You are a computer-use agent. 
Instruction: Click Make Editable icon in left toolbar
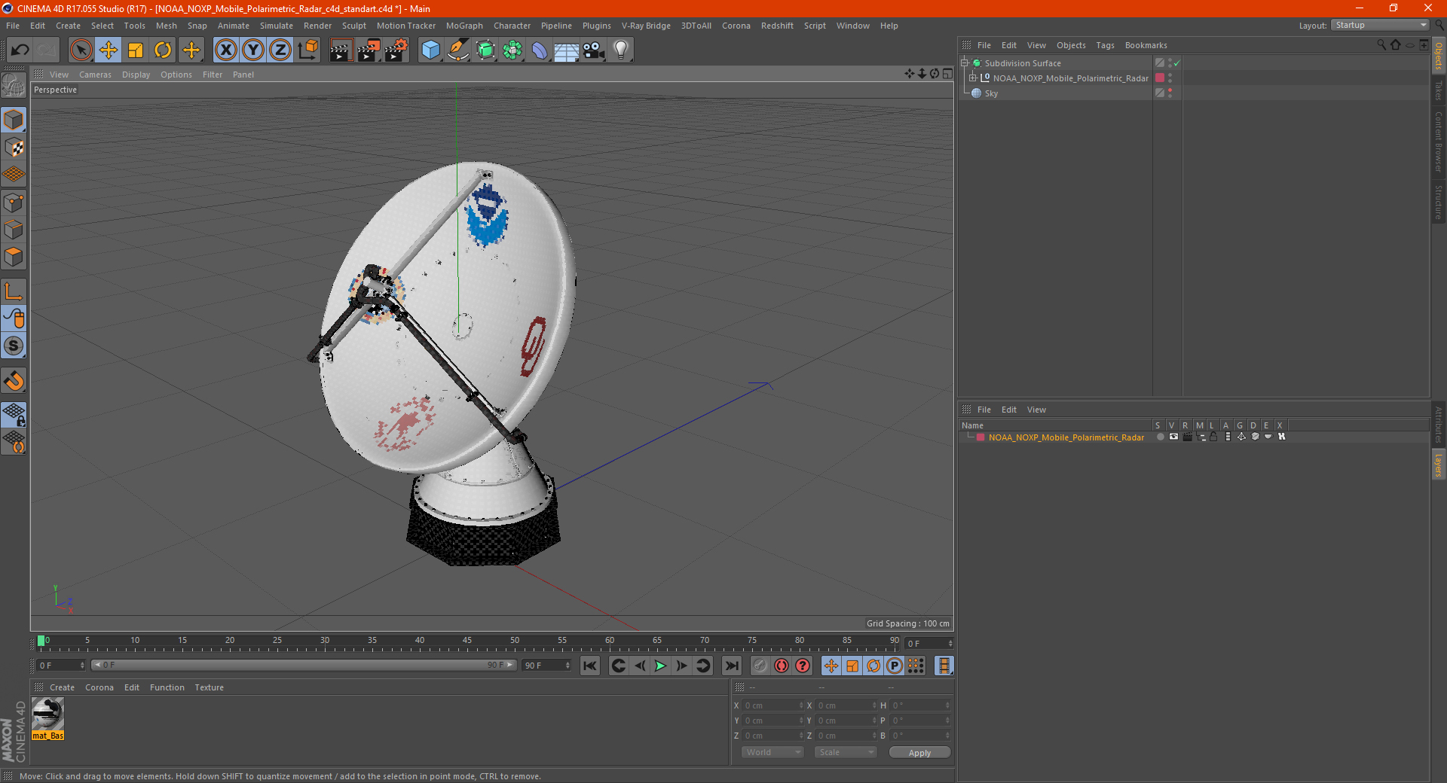[x=14, y=85]
